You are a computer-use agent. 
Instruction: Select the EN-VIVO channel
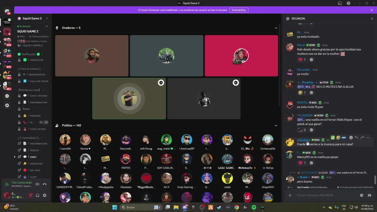click(x=33, y=170)
